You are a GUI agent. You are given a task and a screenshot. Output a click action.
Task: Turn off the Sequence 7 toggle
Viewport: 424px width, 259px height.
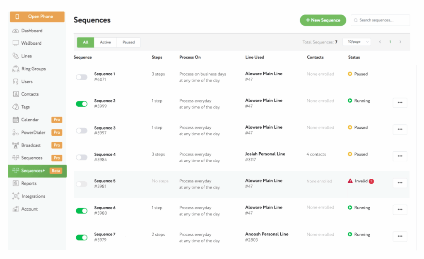(x=82, y=237)
